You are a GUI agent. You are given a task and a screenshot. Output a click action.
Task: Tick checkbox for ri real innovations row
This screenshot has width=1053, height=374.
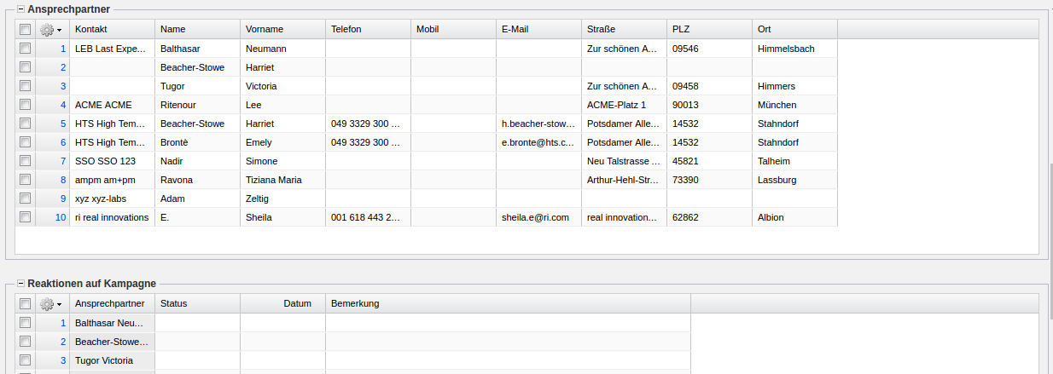pos(26,217)
